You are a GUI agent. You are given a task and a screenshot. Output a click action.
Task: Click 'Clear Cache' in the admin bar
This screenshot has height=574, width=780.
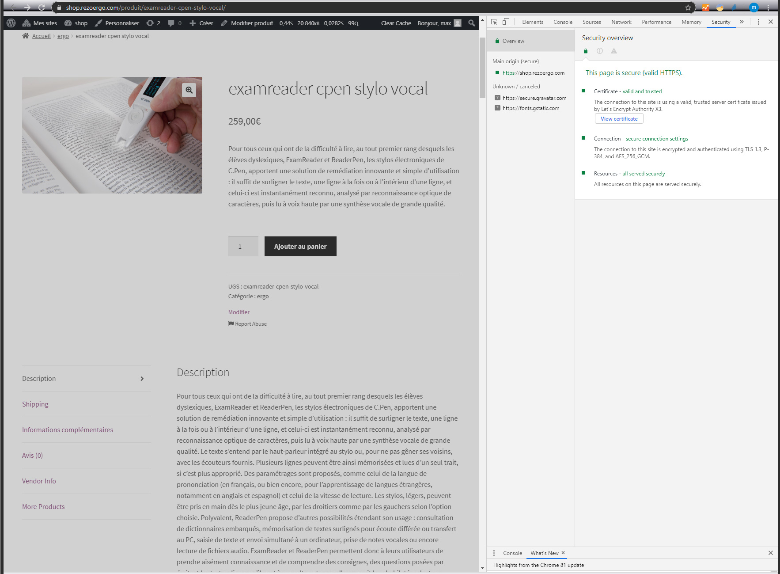[396, 23]
